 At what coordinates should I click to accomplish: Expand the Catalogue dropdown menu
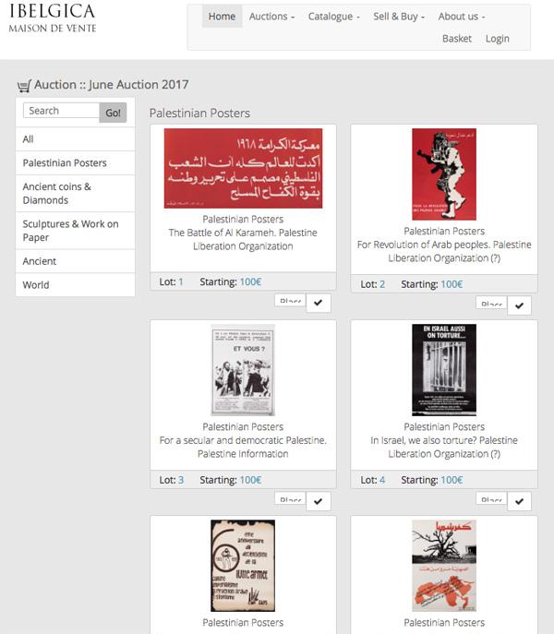pyautogui.click(x=333, y=17)
